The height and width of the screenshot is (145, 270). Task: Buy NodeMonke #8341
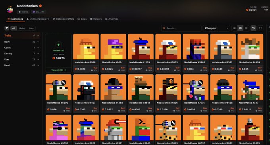(x=232, y=68)
